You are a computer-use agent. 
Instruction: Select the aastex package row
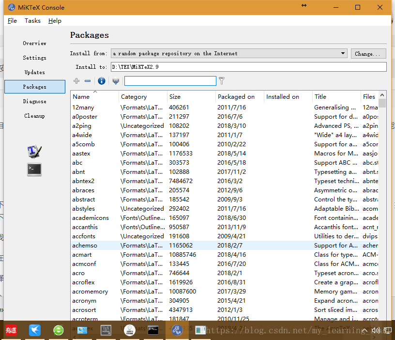pyautogui.click(x=225, y=154)
